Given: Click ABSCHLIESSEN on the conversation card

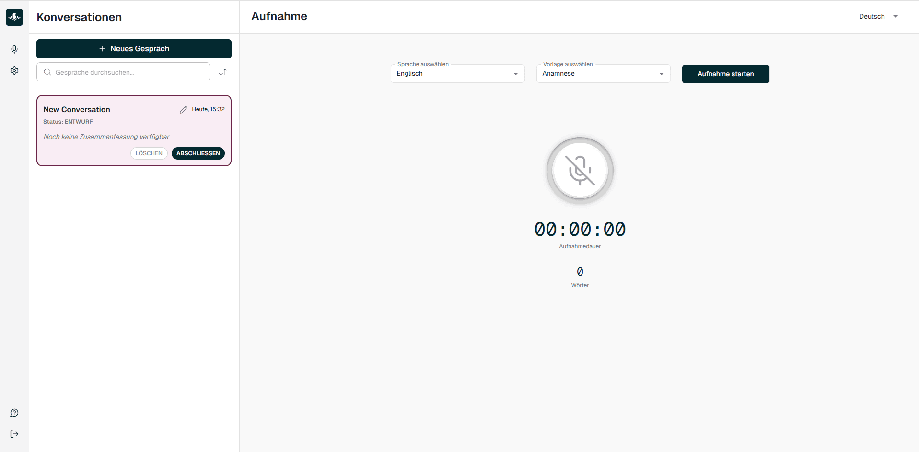Looking at the screenshot, I should (x=198, y=153).
